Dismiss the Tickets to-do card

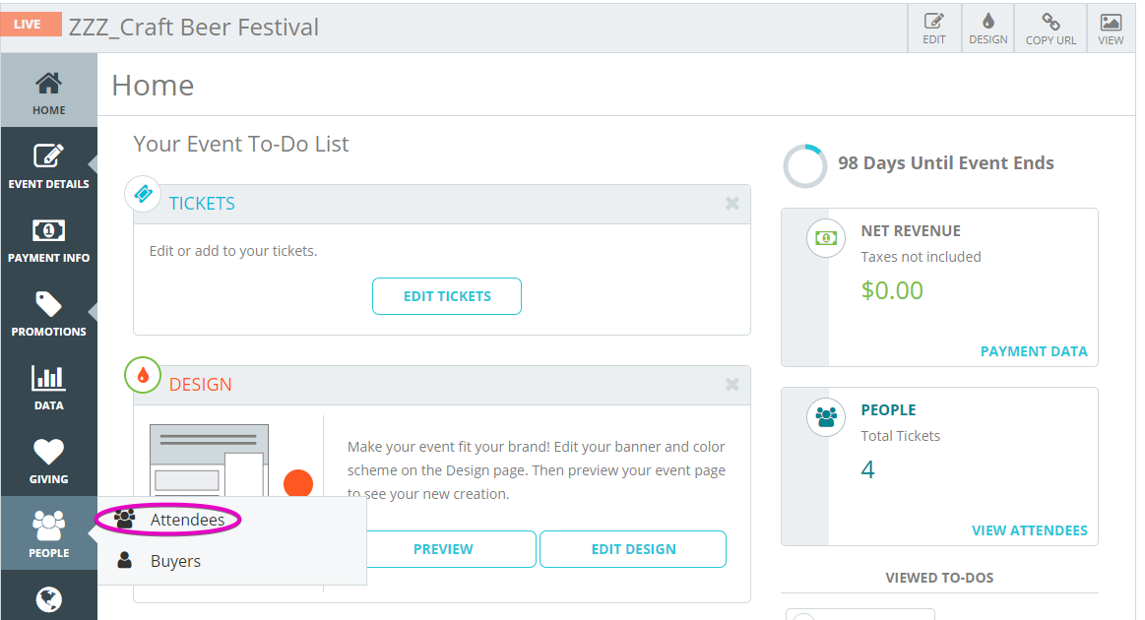tap(732, 204)
